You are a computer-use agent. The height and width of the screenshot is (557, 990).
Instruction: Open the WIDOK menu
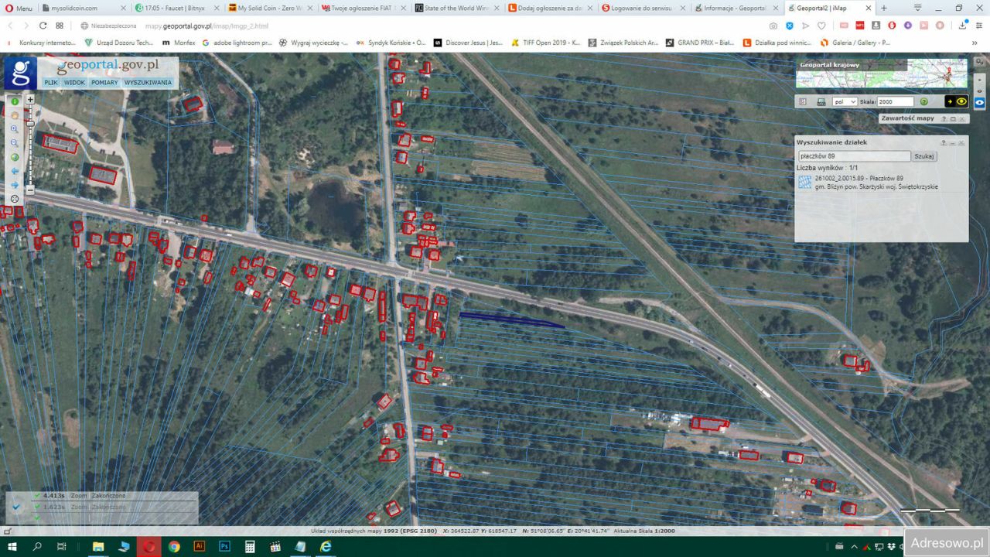click(x=74, y=82)
